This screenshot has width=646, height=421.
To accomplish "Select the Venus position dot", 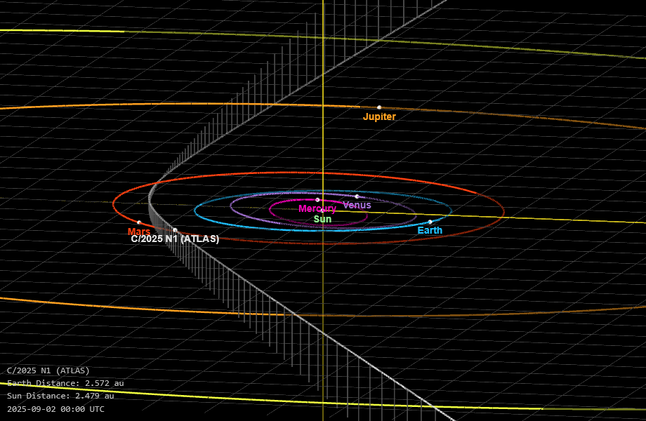I will point(357,196).
